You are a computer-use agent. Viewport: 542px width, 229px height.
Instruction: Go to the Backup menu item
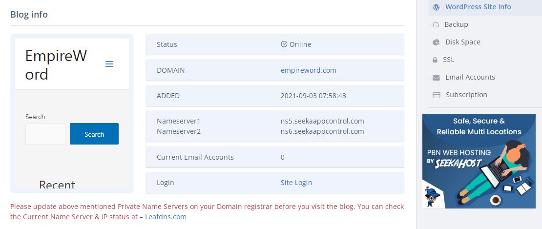click(456, 24)
